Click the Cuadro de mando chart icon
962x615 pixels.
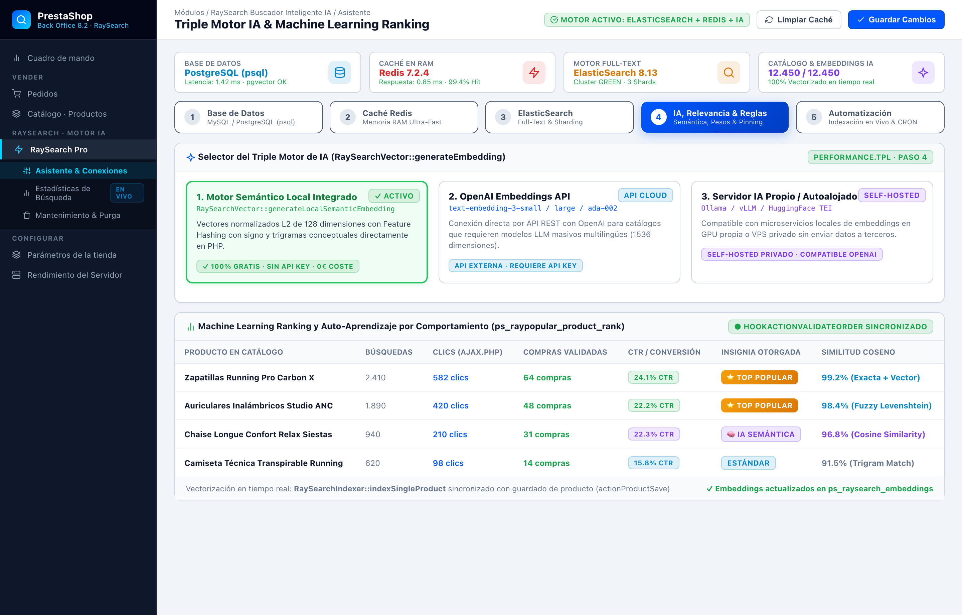tap(16, 58)
